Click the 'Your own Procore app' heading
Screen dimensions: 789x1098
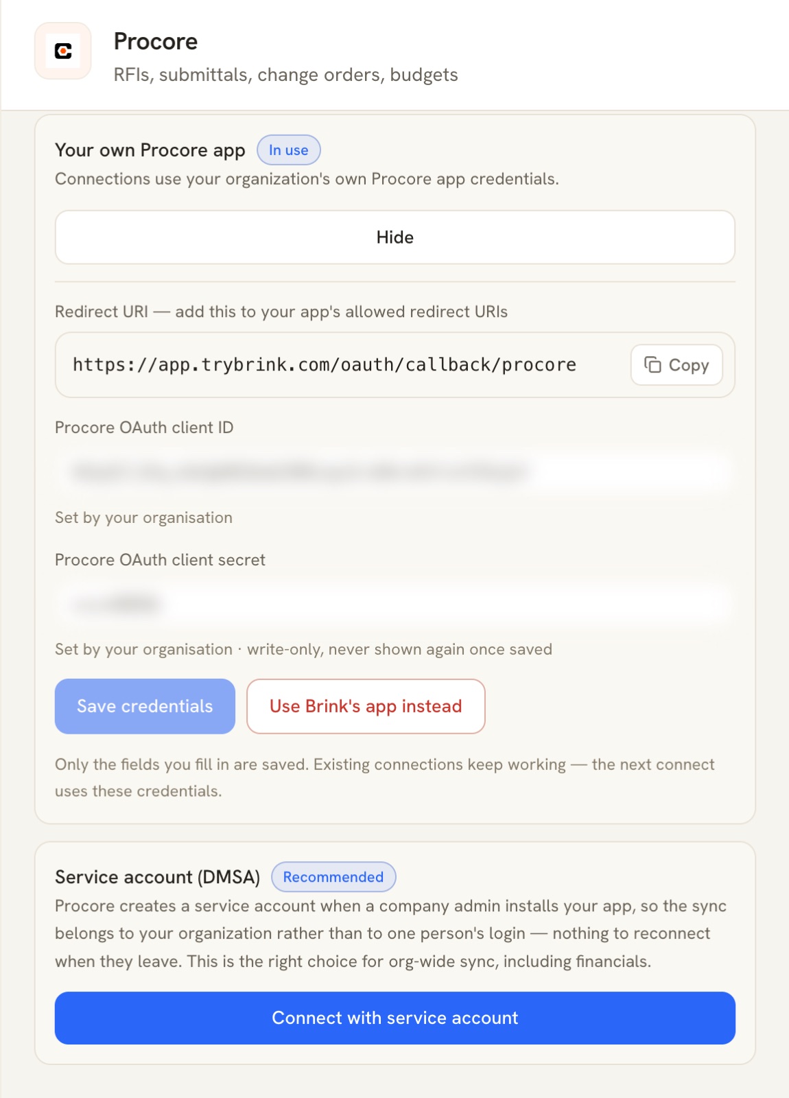coord(150,150)
